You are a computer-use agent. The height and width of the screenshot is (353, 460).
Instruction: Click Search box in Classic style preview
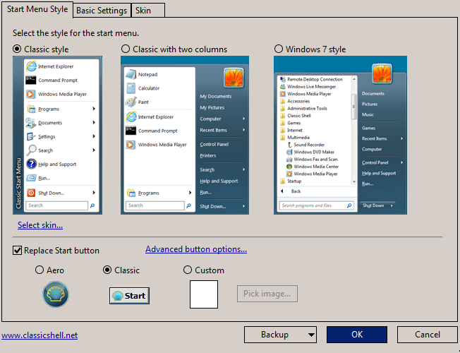click(x=56, y=205)
